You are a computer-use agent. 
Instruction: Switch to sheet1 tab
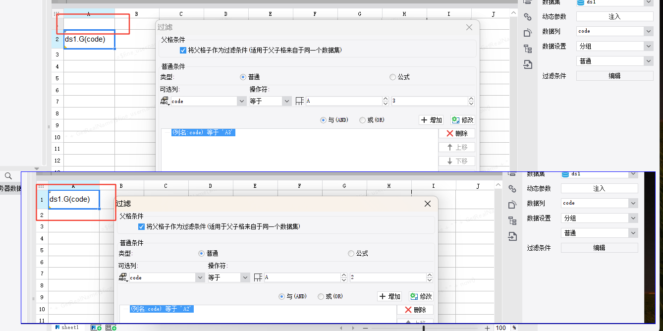click(67, 328)
